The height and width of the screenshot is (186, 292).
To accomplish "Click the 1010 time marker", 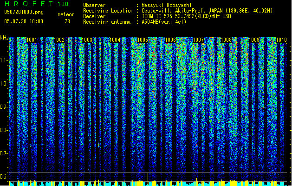I will click(281, 40).
